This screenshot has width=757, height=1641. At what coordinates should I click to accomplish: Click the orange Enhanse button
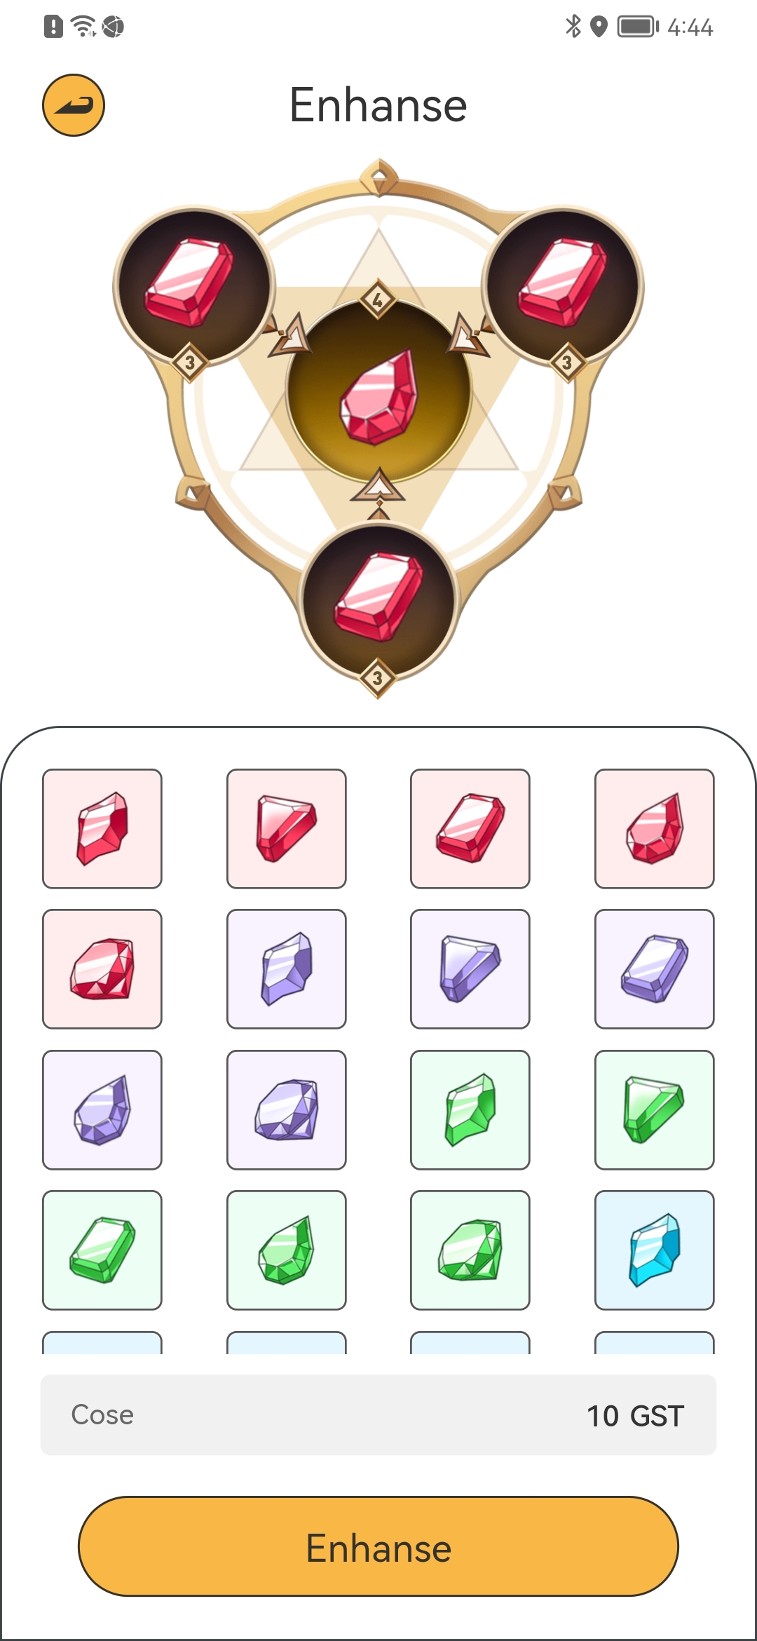(x=378, y=1546)
